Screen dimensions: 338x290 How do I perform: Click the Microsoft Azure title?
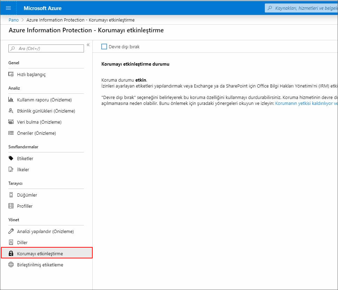click(x=43, y=8)
